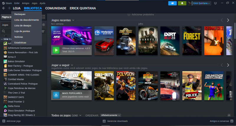Click next arrow in Jogar a seguir shelf
The image size is (236, 126).
tap(228, 65)
